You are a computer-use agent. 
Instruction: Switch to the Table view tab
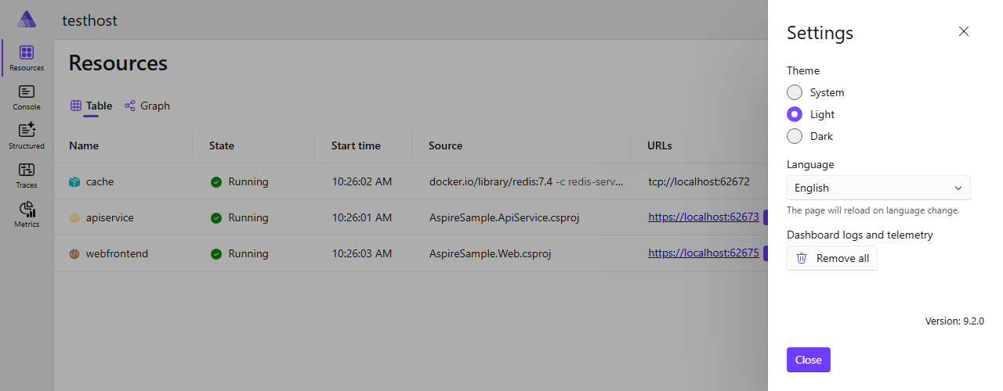coord(92,106)
